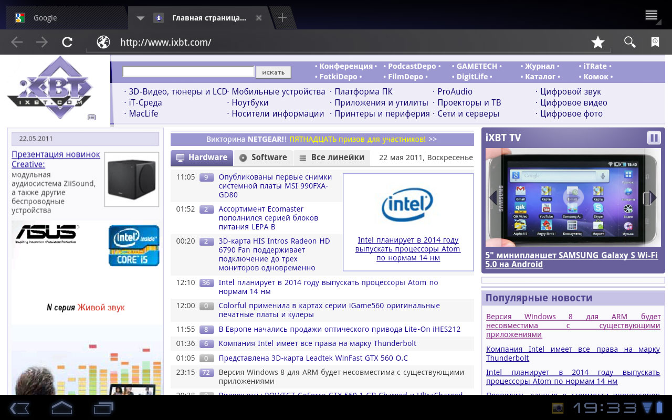Select the Software news tab
This screenshot has width=672, height=420.
[263, 157]
